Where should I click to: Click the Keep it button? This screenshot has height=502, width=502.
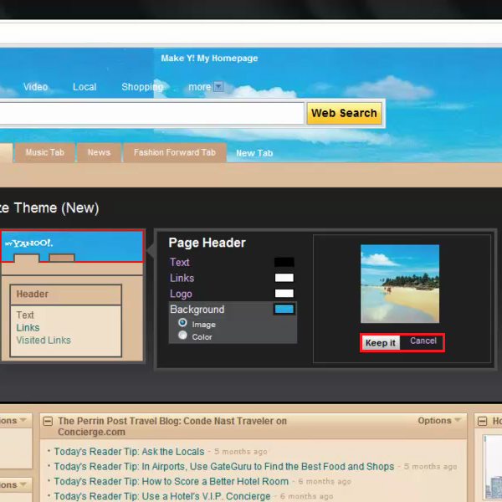tap(381, 343)
